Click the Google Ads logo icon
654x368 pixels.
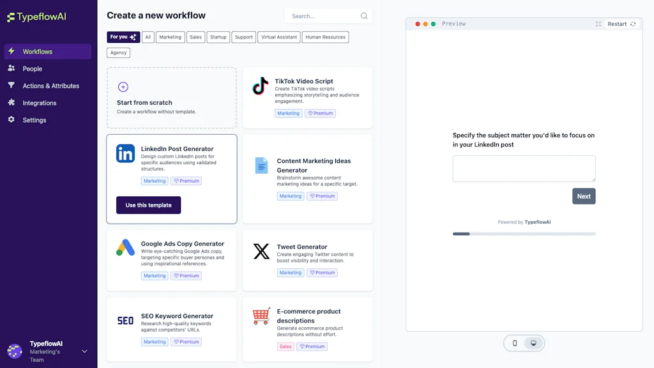[x=126, y=248]
